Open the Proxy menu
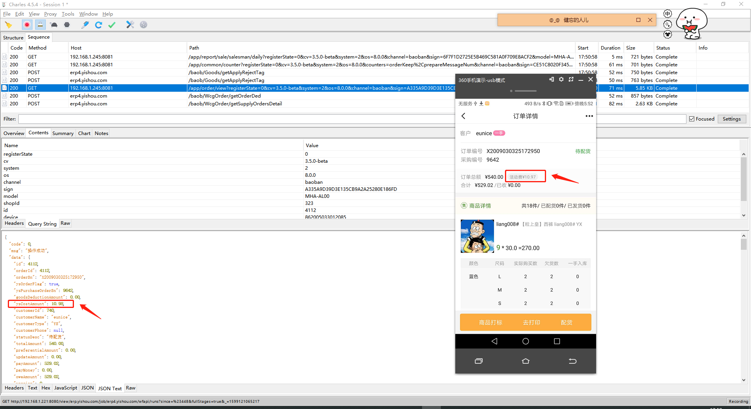 coord(50,14)
